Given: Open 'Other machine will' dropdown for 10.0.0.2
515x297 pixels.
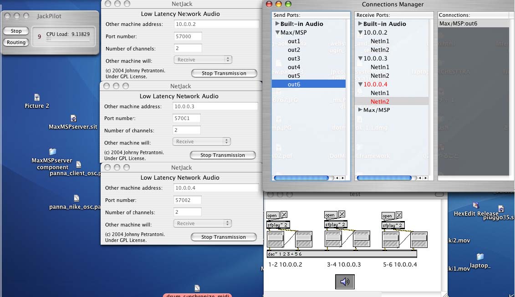Looking at the screenshot, I should (203, 60).
